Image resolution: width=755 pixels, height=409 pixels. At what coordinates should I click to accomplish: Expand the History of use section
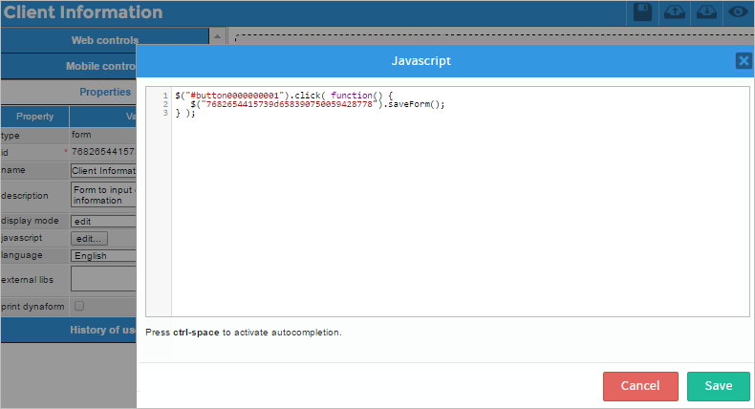pyautogui.click(x=101, y=330)
